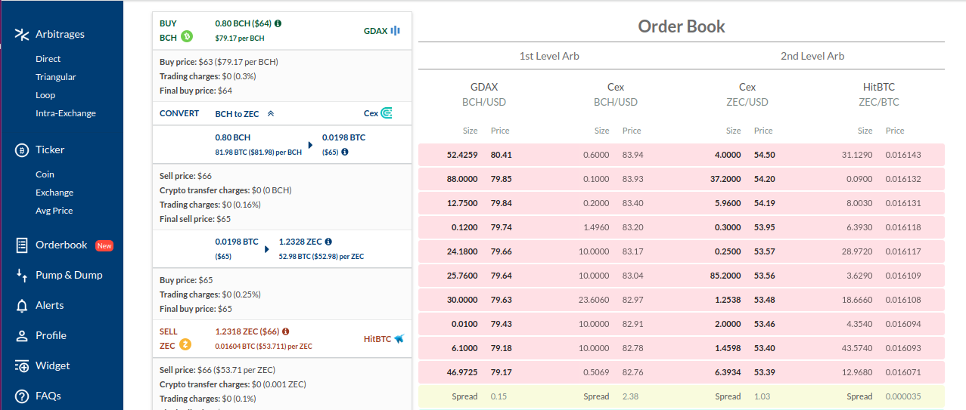966x410 pixels.
Task: Open the Exchange ticker page
Action: (x=54, y=193)
